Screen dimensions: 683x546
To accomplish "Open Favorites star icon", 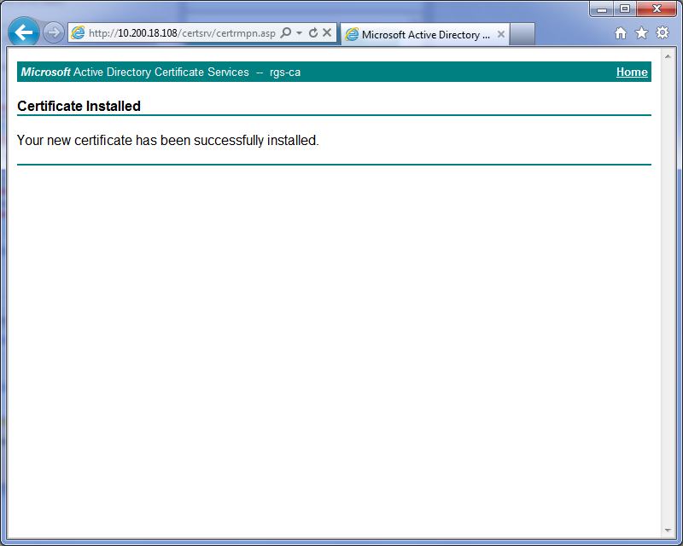I will point(642,32).
